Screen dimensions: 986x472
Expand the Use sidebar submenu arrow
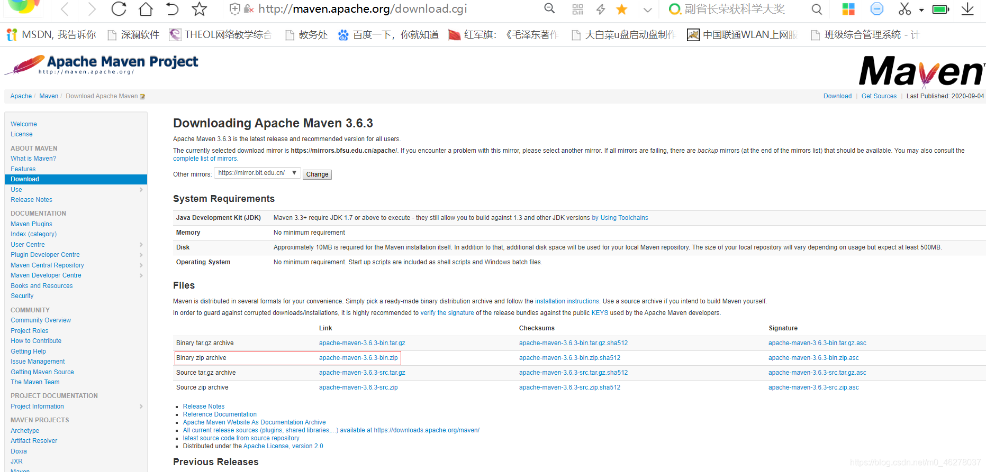click(141, 190)
